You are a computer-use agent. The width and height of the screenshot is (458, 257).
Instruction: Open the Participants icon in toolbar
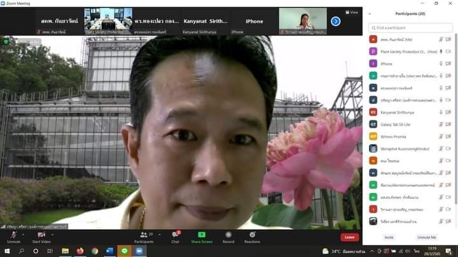pyautogui.click(x=143, y=235)
